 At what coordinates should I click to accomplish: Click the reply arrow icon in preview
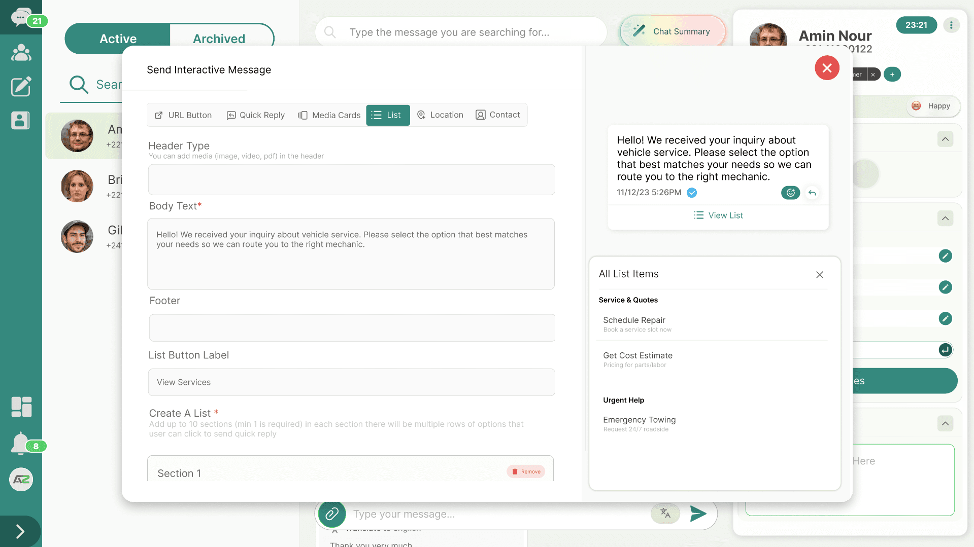[x=812, y=193]
